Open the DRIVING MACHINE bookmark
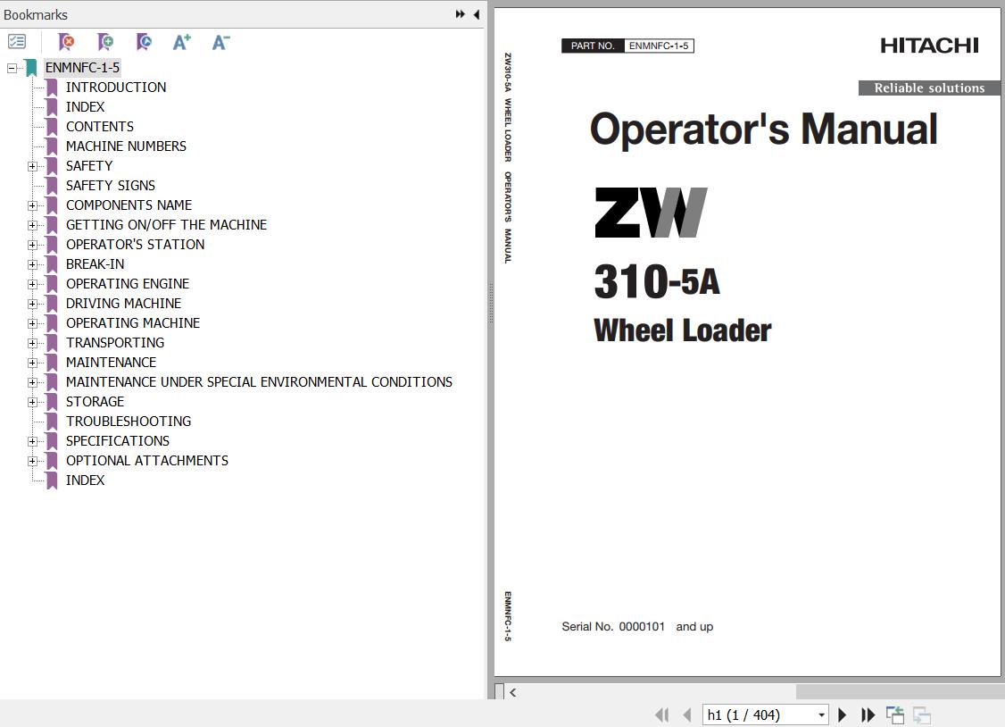Image resolution: width=1005 pixels, height=727 pixels. tap(124, 304)
